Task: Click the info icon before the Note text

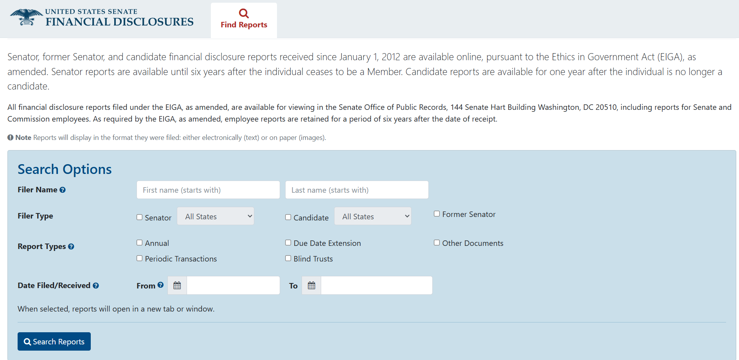Action: coord(10,137)
